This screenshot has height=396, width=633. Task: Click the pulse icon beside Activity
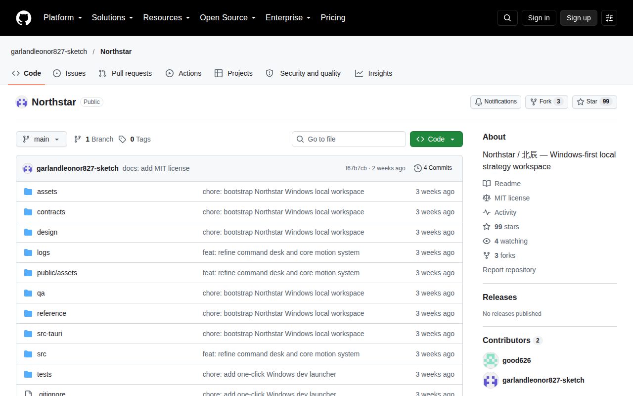click(x=487, y=212)
